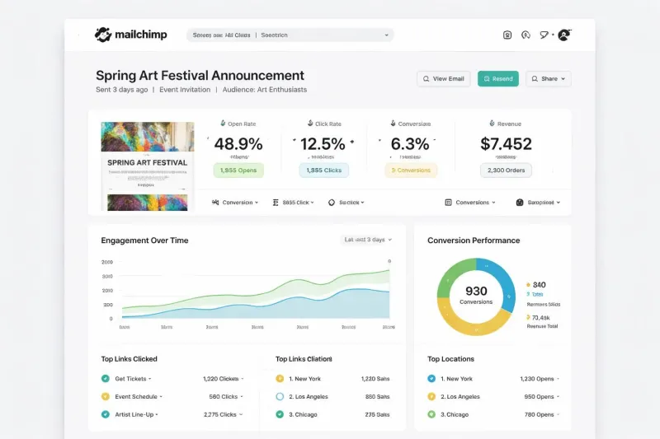The image size is (660, 439).
Task: Toggle Chicago sales green check marker
Action: (280, 414)
